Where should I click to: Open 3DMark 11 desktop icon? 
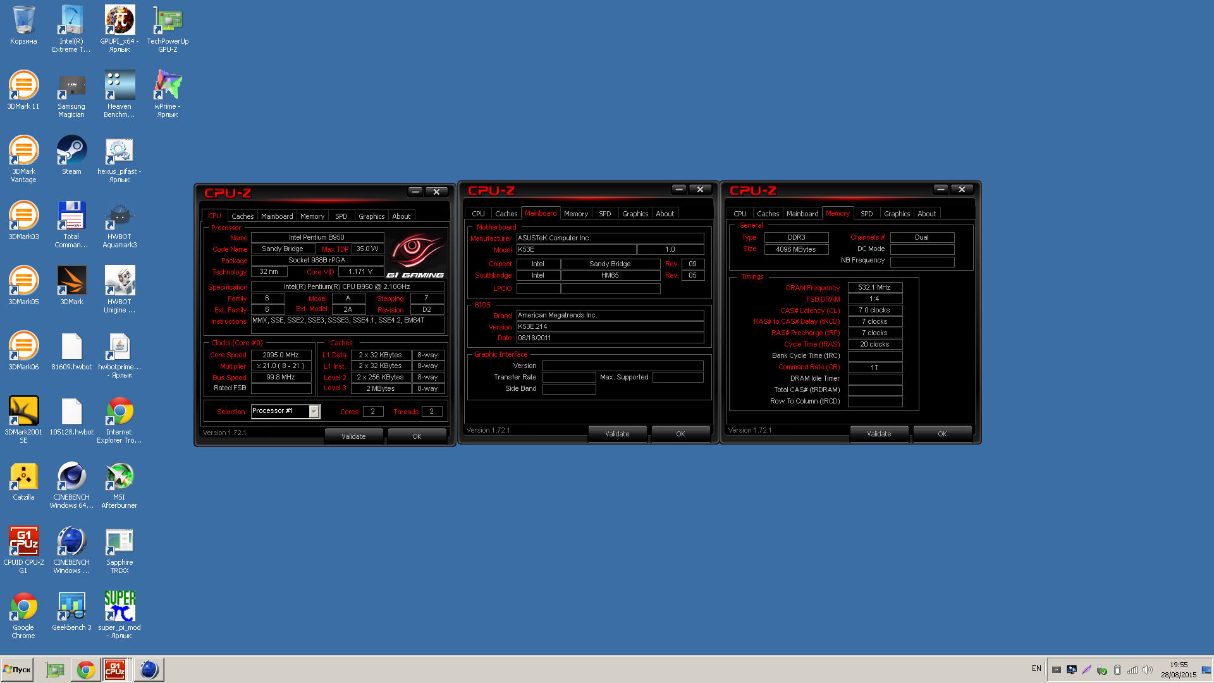coord(23,90)
